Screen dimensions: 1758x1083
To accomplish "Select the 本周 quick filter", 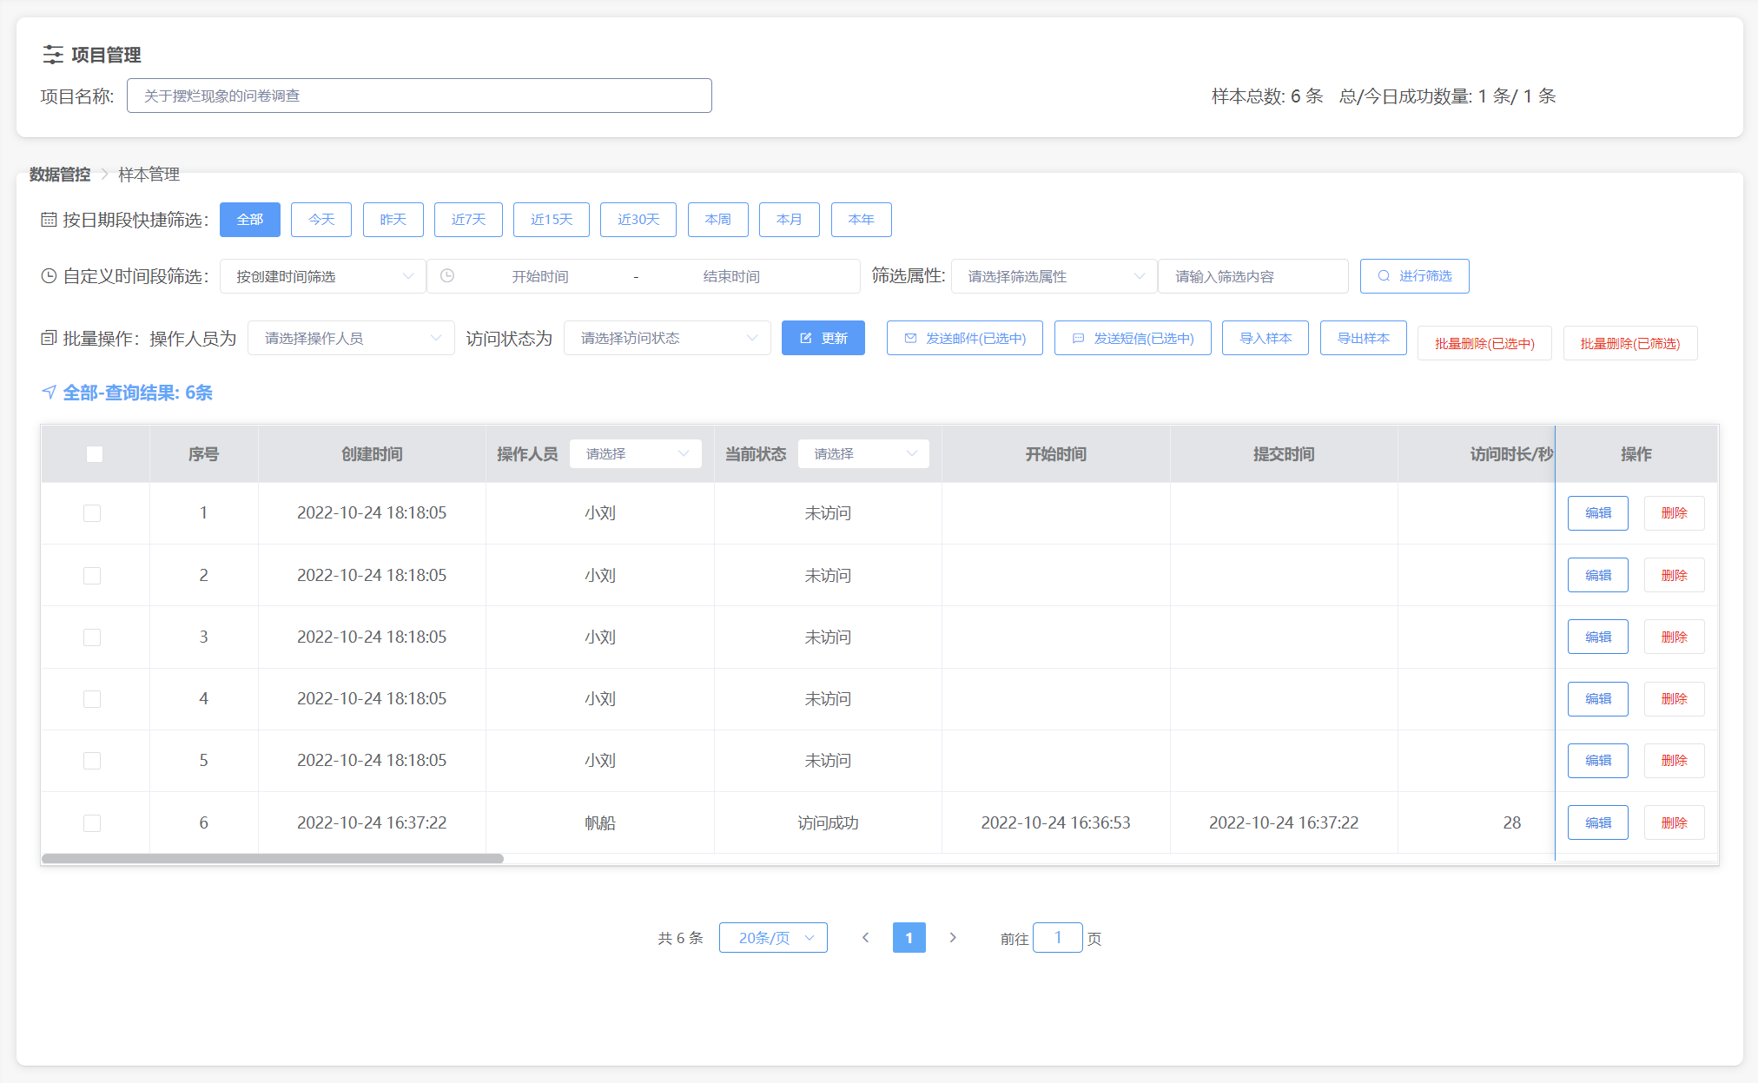I will [x=718, y=220].
